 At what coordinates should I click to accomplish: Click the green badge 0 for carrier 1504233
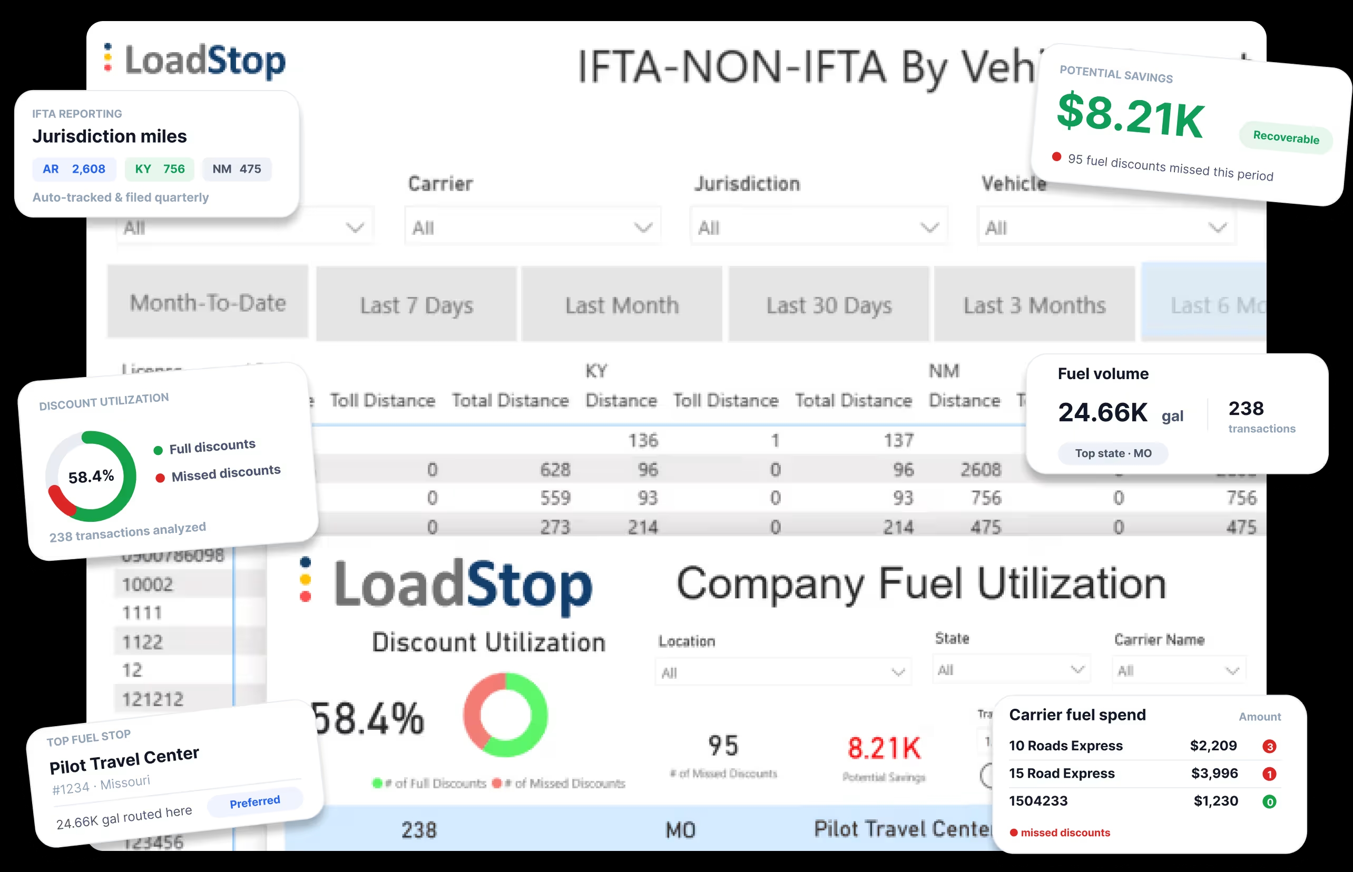point(1269,802)
